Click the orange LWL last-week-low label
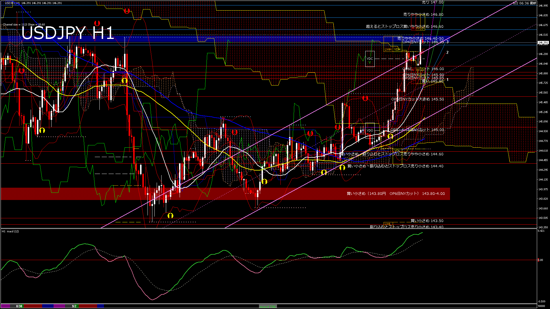 388,224
